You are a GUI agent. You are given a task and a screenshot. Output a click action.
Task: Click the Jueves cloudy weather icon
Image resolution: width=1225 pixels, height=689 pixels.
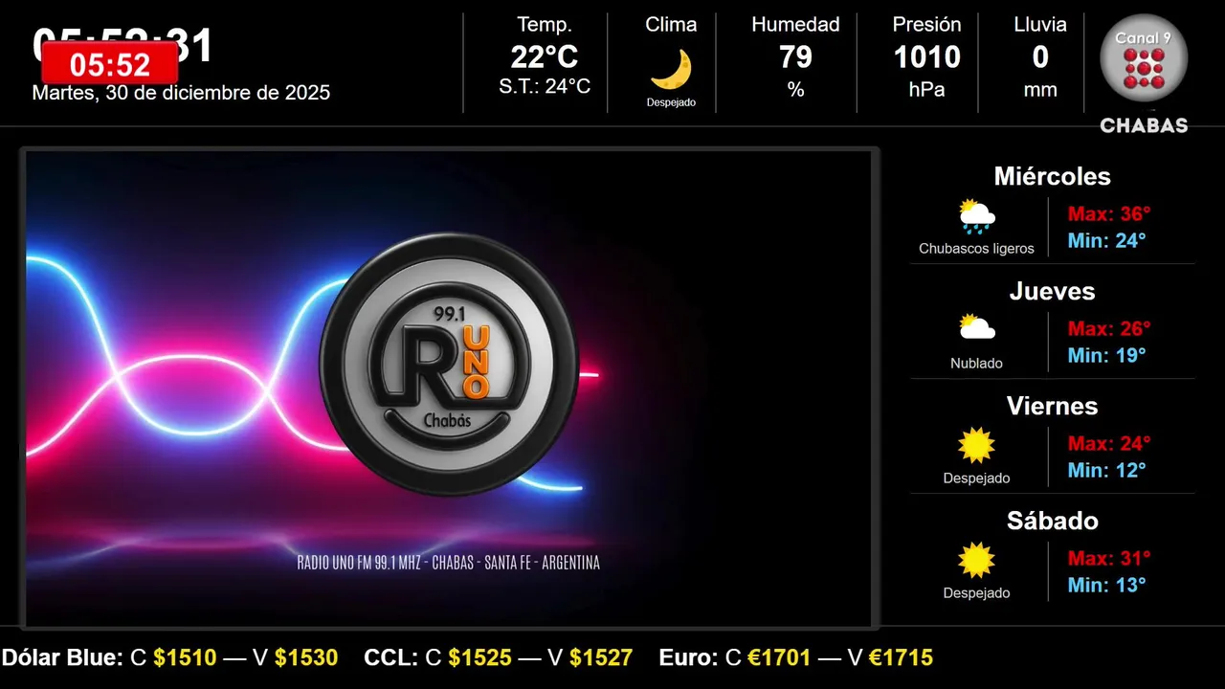(977, 329)
